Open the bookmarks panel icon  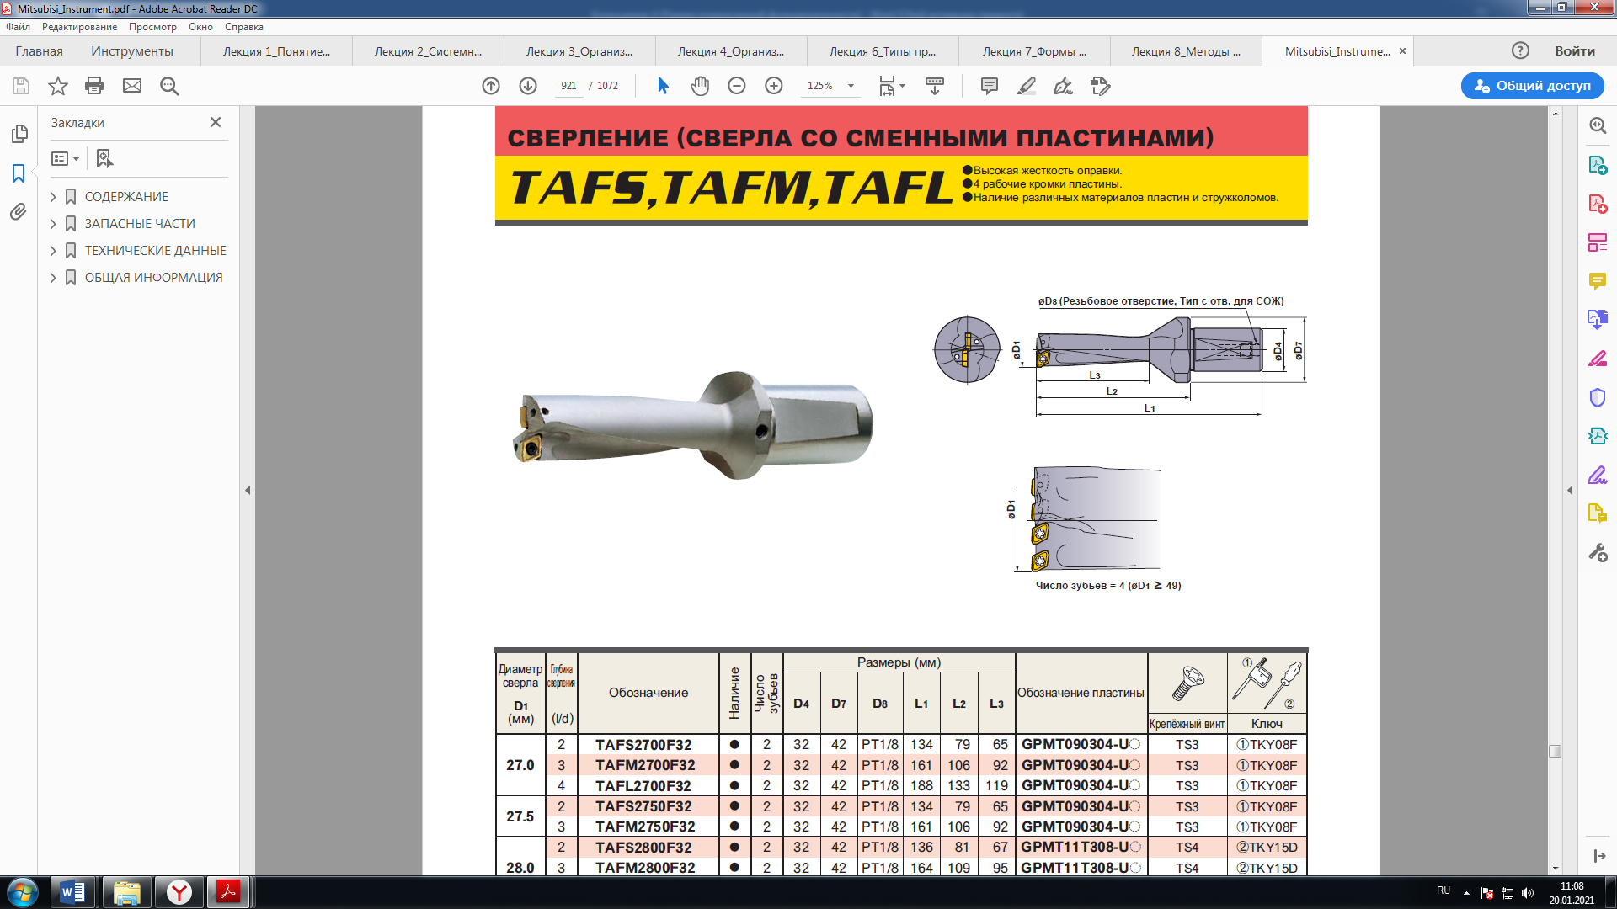[x=19, y=173]
